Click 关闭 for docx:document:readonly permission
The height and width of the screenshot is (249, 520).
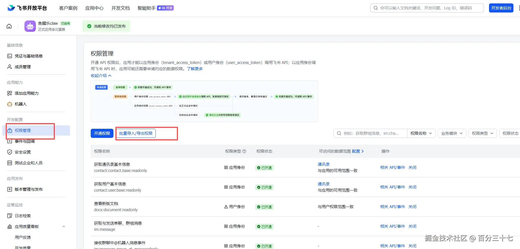click(x=412, y=207)
